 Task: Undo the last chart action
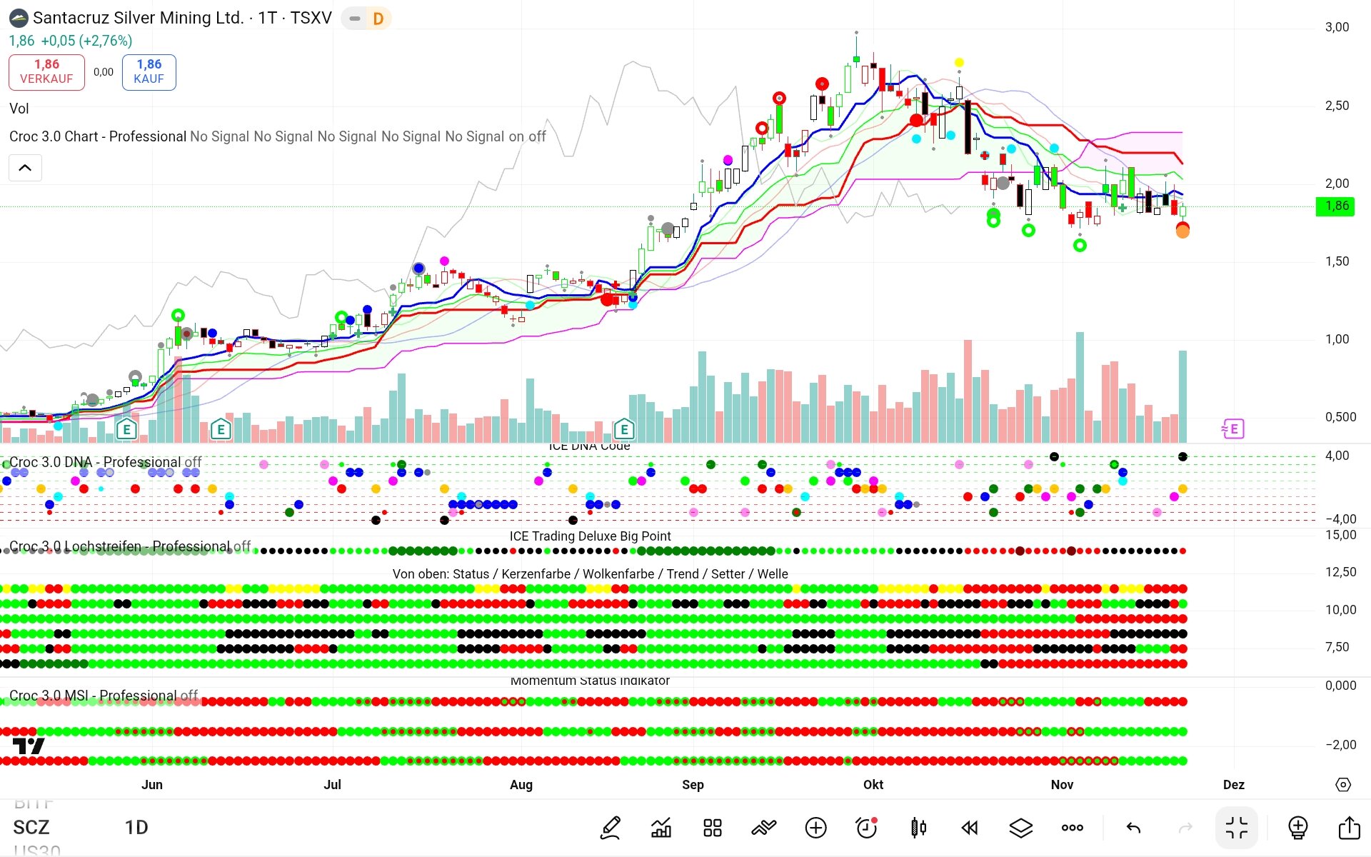tap(1133, 828)
